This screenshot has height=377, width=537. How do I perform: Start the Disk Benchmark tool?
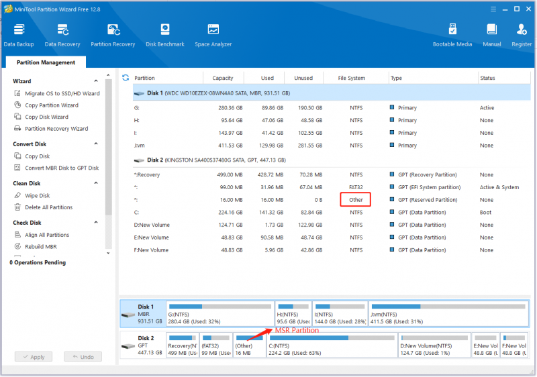[165, 36]
